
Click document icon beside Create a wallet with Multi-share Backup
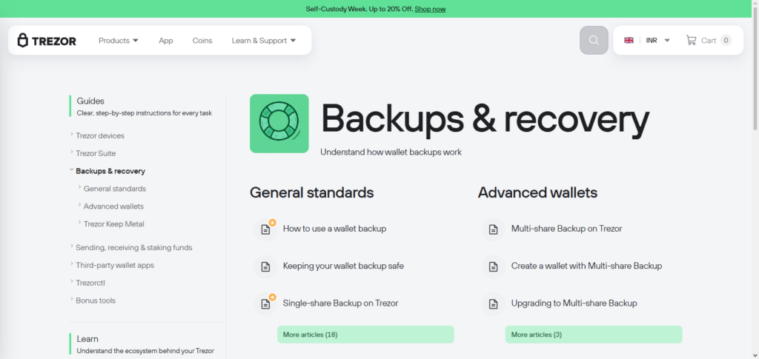[x=493, y=266]
